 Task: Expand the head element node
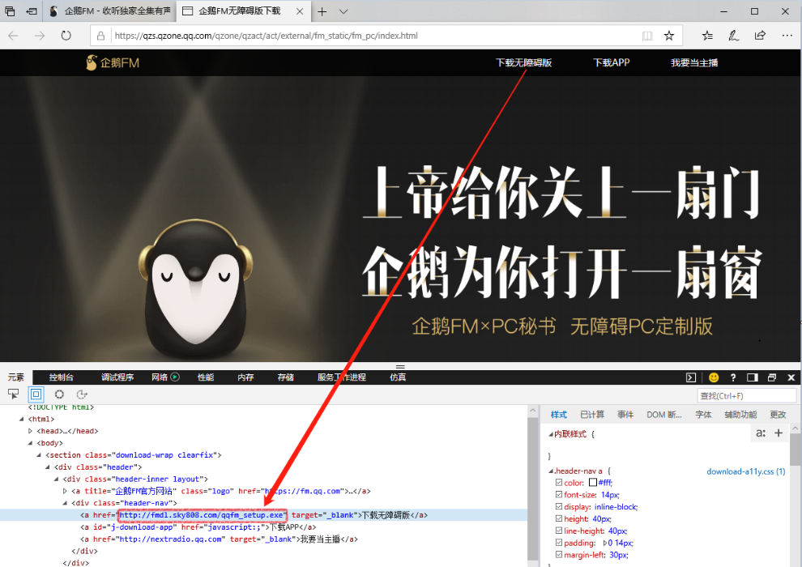31,431
